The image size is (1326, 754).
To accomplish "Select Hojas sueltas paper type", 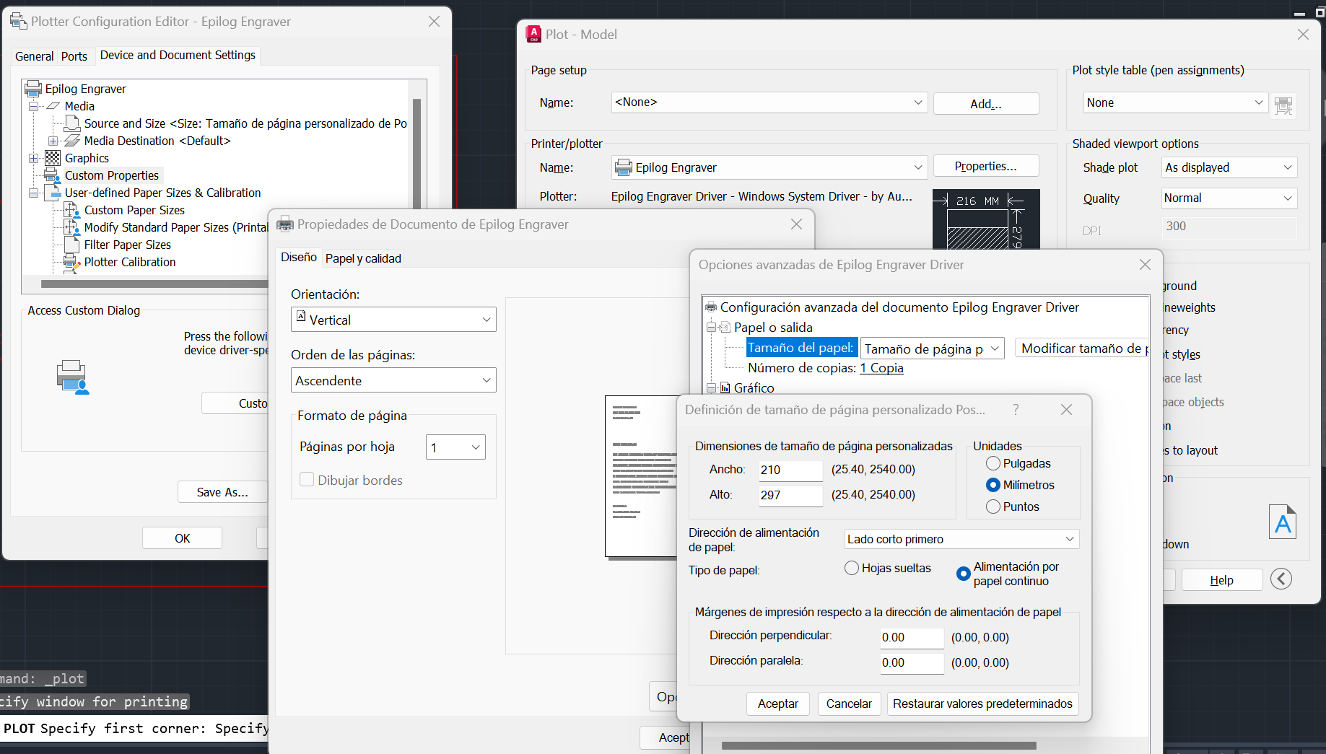I will [852, 568].
